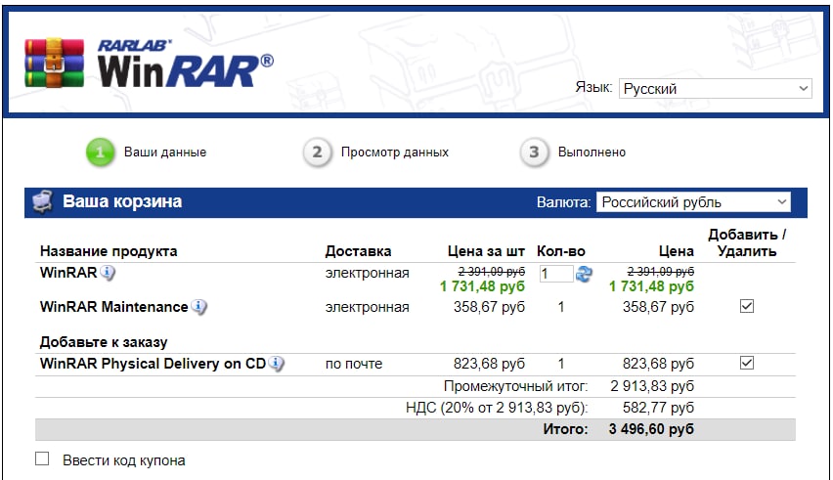Click the 'Выполнено' step label
Image resolution: width=833 pixels, height=480 pixels.
click(592, 153)
